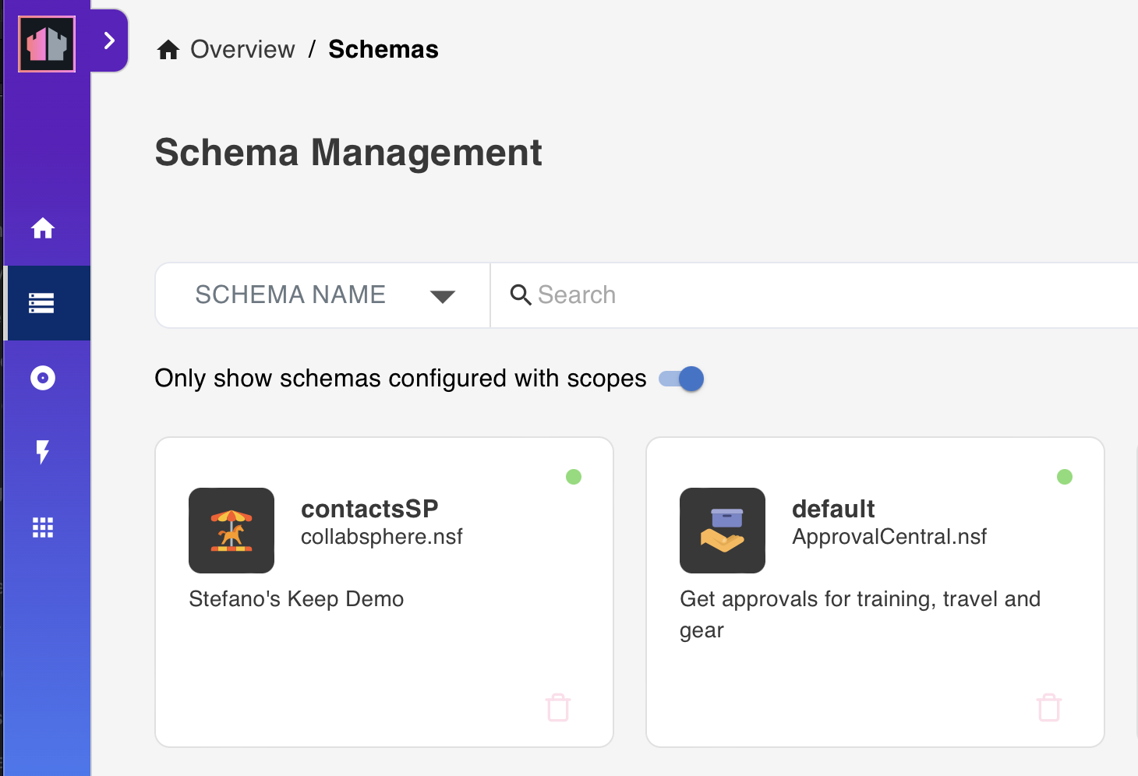Delete the default schema using the trash icon

coord(1049,707)
